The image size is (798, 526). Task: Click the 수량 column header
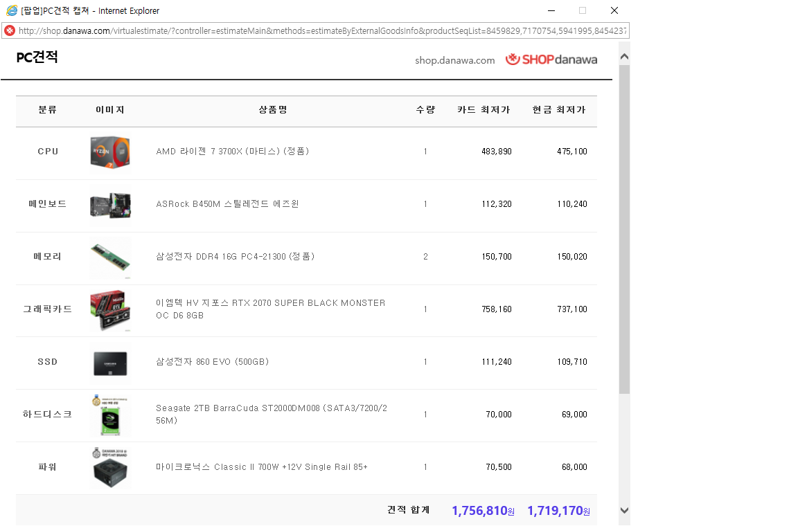(x=425, y=110)
